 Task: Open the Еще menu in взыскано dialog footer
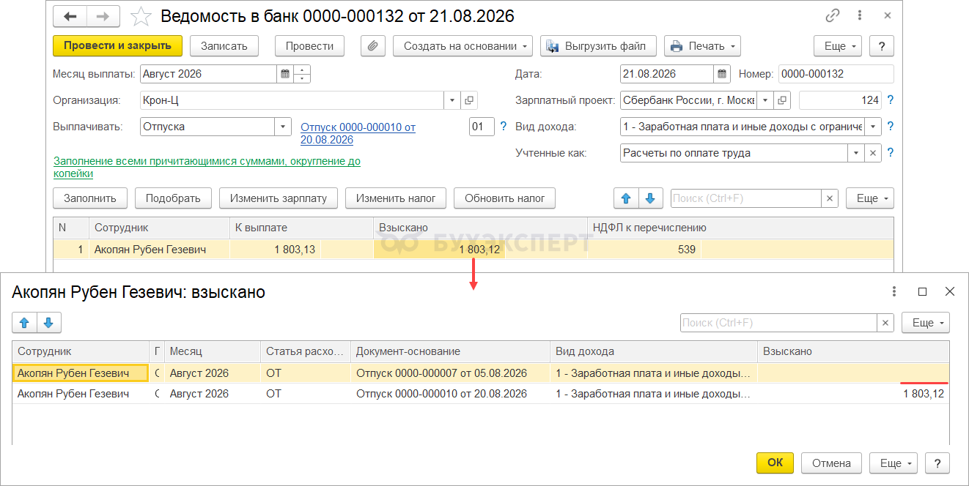(x=894, y=463)
